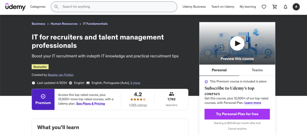
Task: Open the notifications bell
Action: click(x=285, y=7)
